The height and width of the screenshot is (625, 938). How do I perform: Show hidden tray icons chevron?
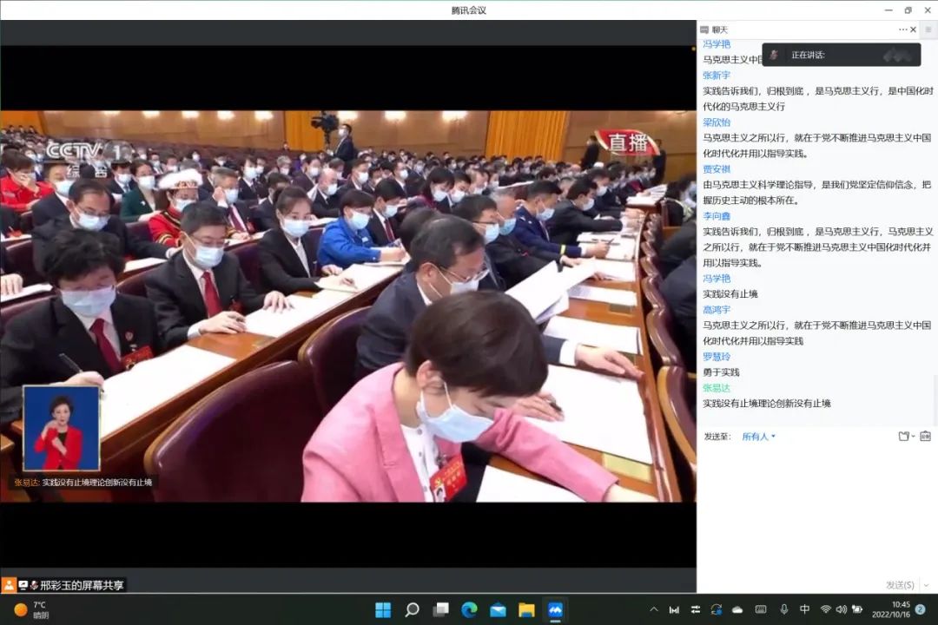click(x=654, y=609)
